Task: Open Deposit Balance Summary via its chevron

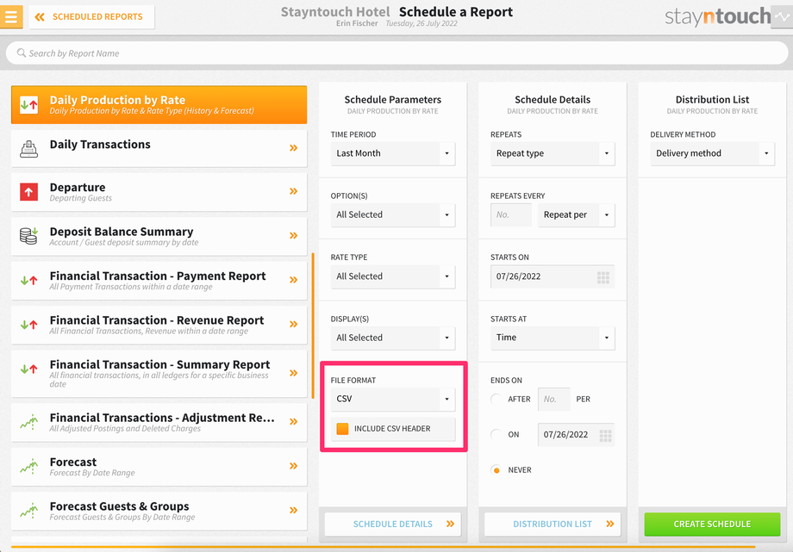Action: (x=293, y=236)
